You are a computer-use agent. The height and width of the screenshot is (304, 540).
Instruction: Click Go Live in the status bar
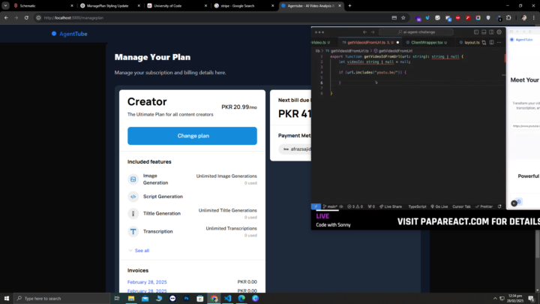tap(439, 206)
